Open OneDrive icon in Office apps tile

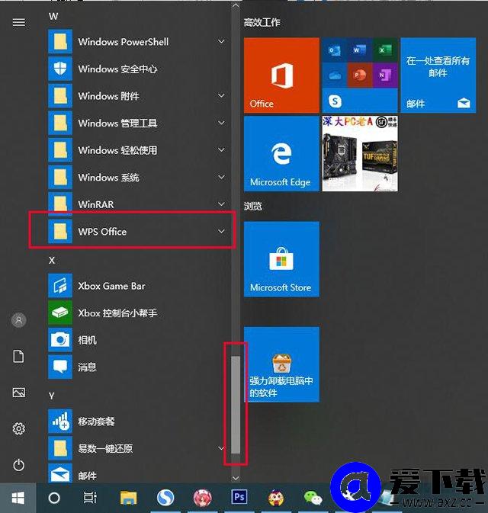pos(335,75)
